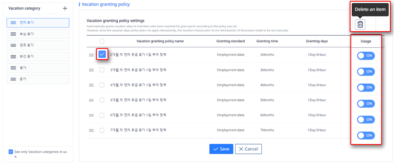The image size is (394, 163).
Task: Toggle Usage switch for 3Months policy
Action: point(366,72)
